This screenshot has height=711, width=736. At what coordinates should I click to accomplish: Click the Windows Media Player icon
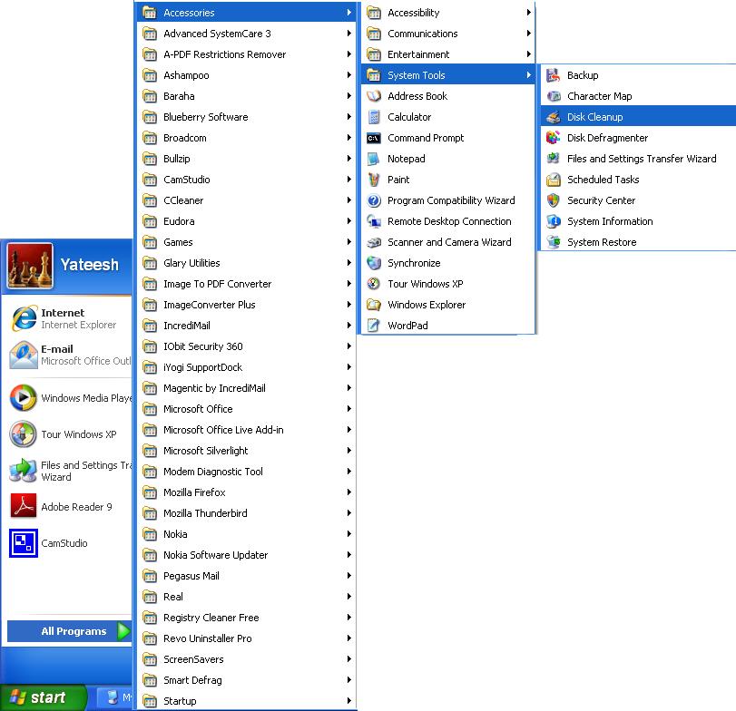click(23, 398)
